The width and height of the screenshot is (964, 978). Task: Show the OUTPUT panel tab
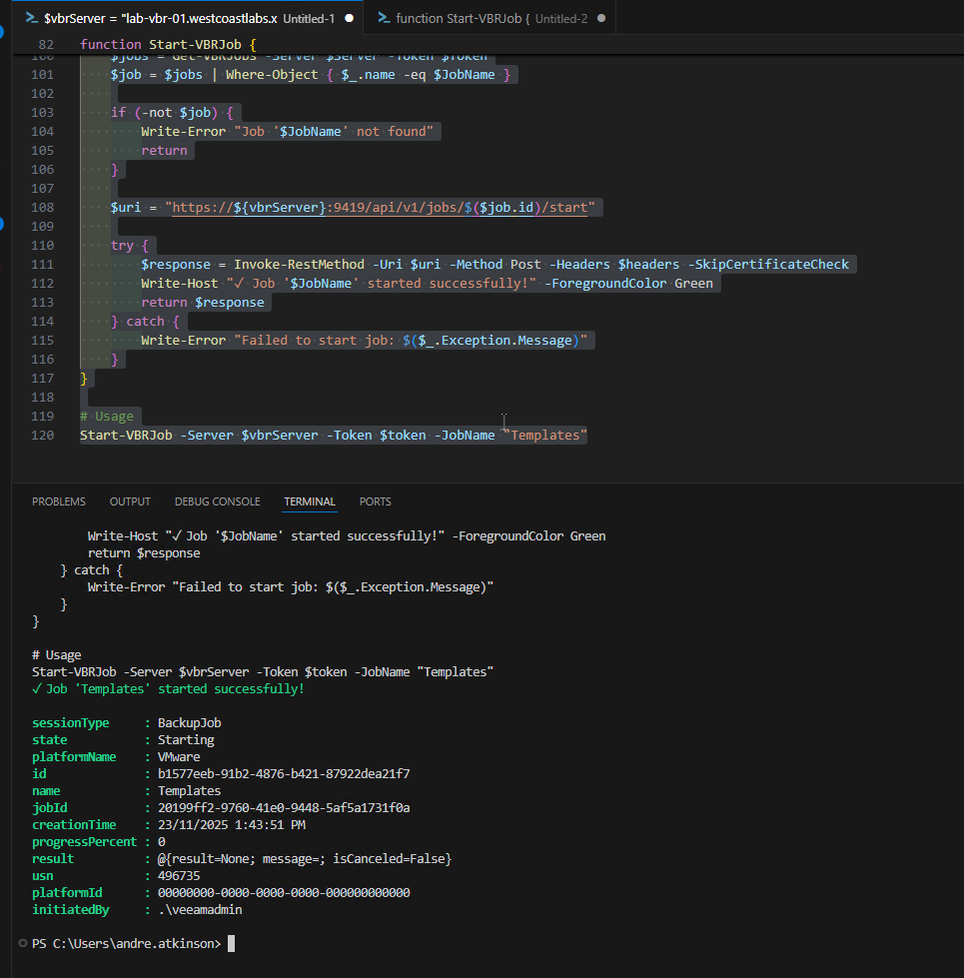click(x=130, y=501)
